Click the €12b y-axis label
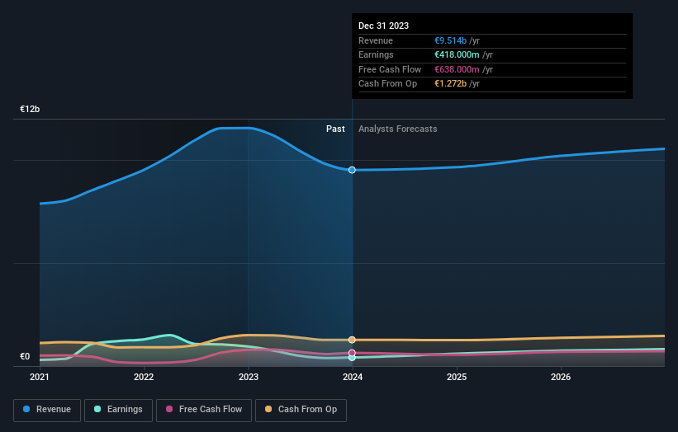This screenshot has height=432, width=678. point(30,109)
